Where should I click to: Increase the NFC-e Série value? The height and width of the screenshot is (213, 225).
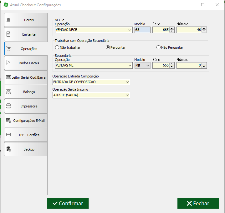click(171, 28)
